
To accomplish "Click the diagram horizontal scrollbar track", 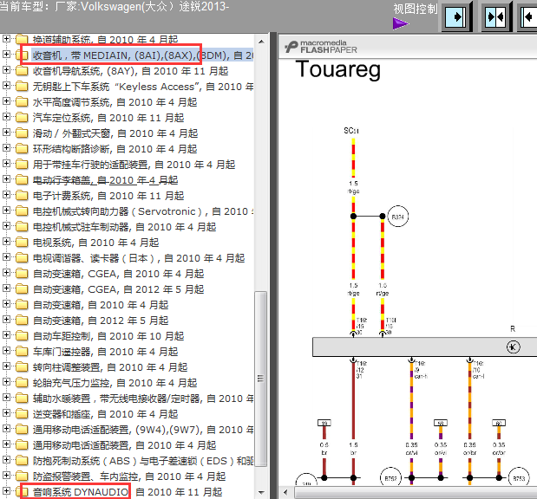I will click(415, 493).
